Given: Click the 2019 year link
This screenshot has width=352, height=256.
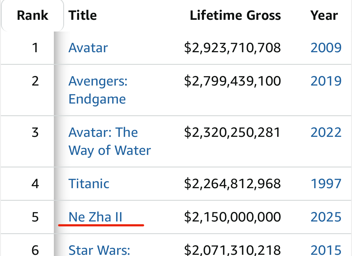Looking at the screenshot, I should 326,81.
